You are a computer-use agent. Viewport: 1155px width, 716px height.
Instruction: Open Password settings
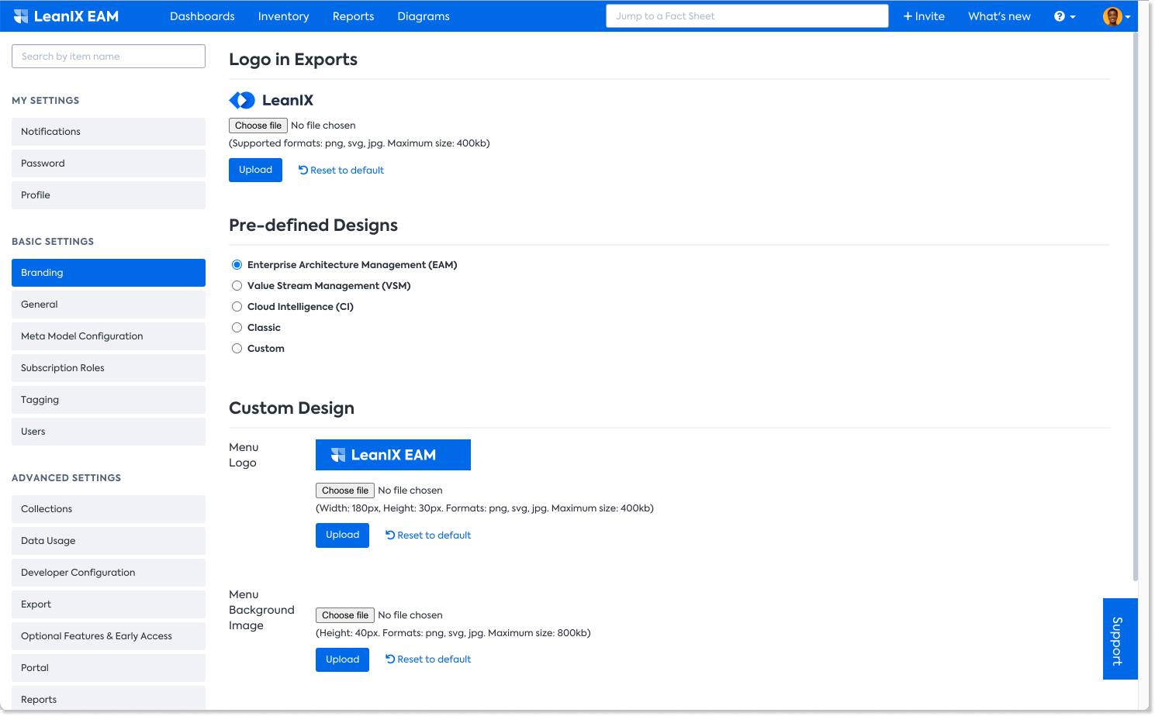[109, 164]
